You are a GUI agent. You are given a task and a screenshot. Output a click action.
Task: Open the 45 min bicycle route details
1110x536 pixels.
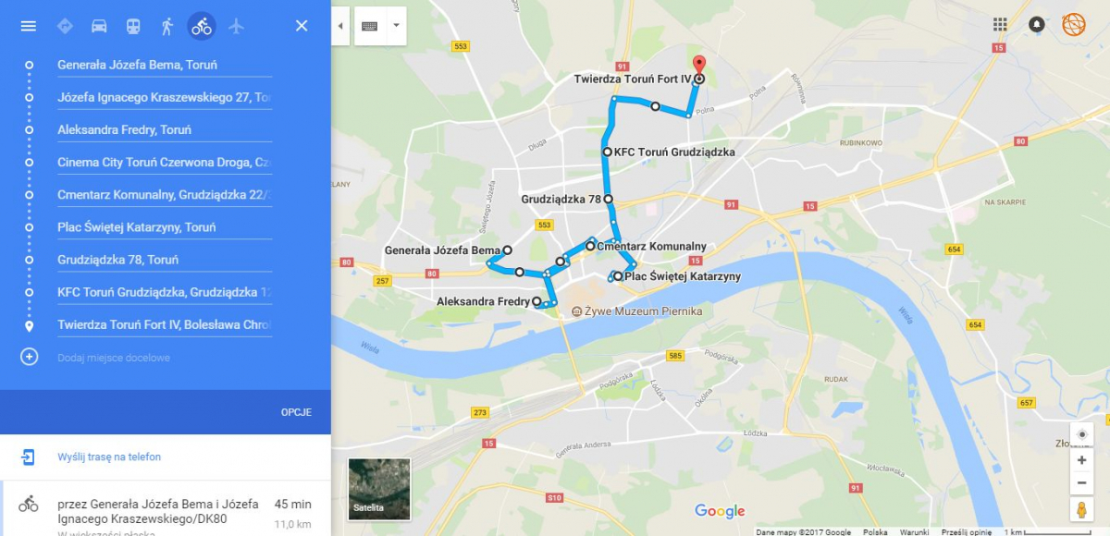(166, 509)
